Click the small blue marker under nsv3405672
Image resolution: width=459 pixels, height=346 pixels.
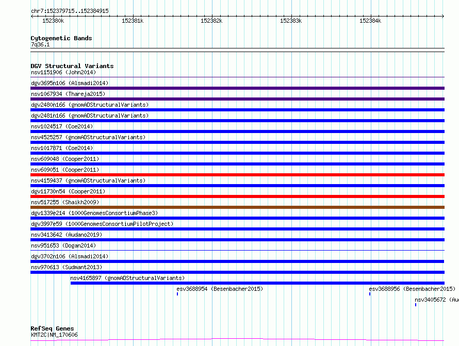point(416,305)
